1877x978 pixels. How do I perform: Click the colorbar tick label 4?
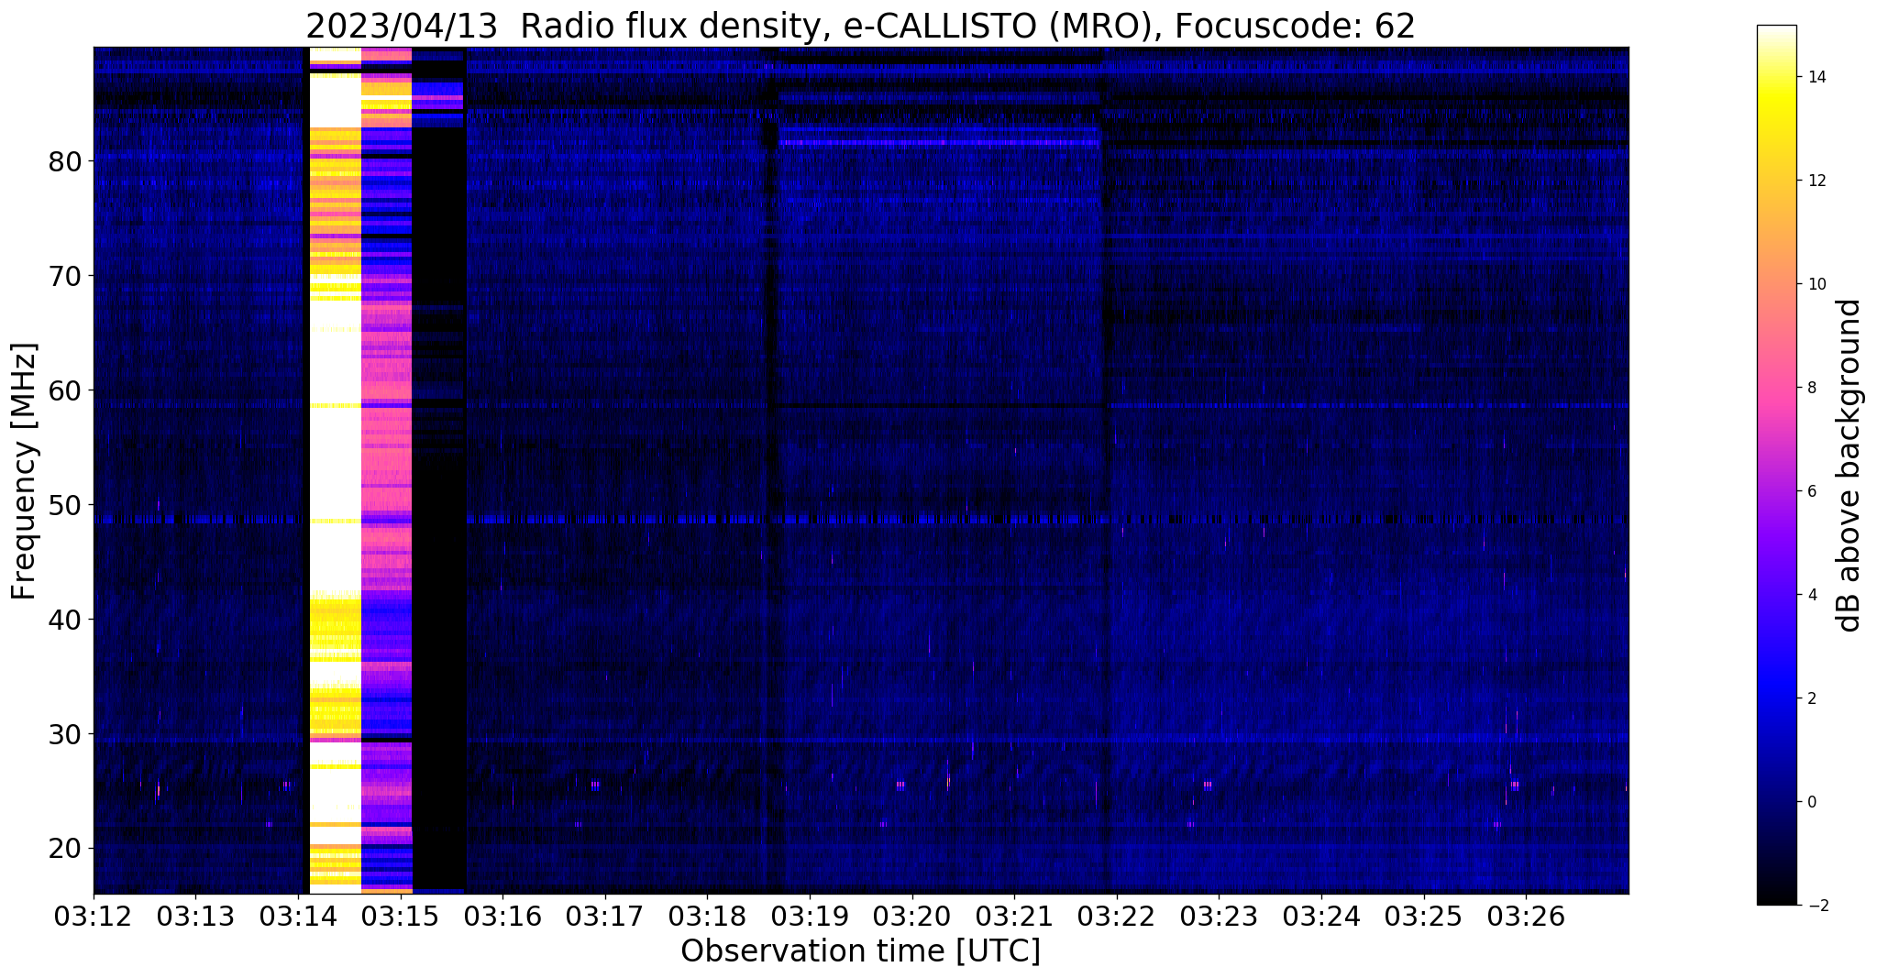tap(1811, 595)
